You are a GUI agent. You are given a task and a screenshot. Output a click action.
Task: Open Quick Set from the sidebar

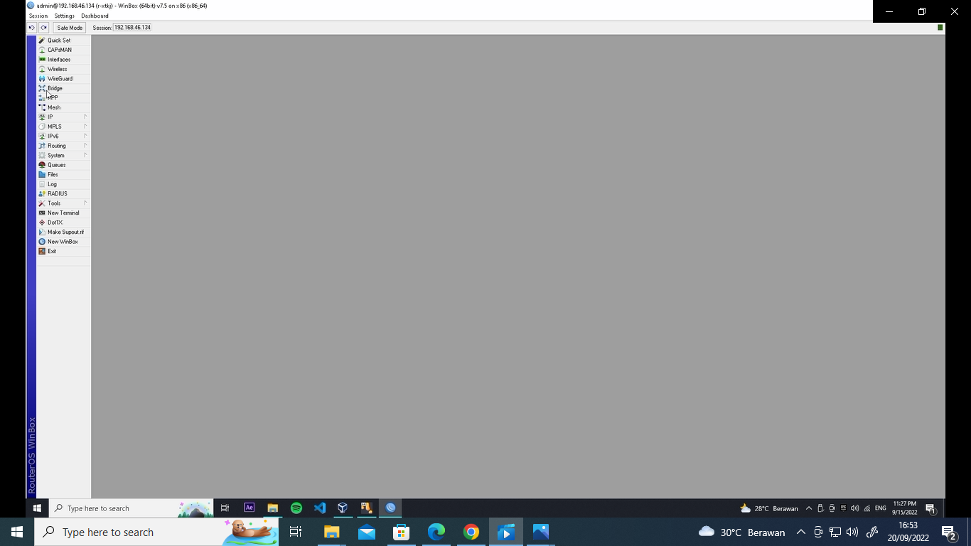pos(63,41)
